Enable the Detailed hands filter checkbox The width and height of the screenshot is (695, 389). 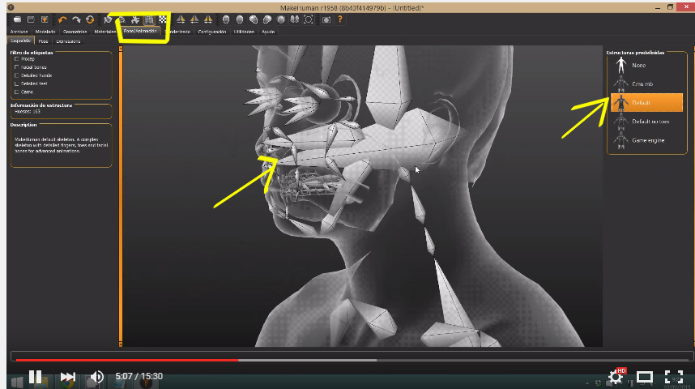coord(17,75)
